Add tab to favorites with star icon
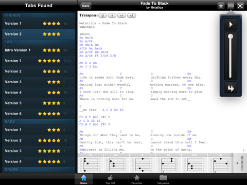This screenshot has width=247, height=185. [221, 6]
